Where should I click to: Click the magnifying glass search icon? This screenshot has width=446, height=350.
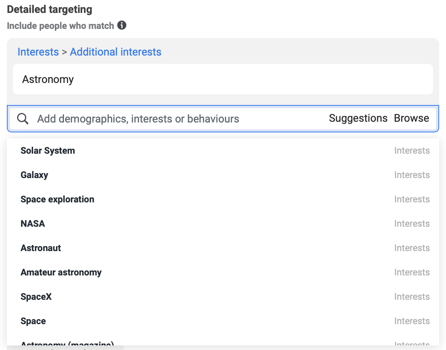(23, 119)
